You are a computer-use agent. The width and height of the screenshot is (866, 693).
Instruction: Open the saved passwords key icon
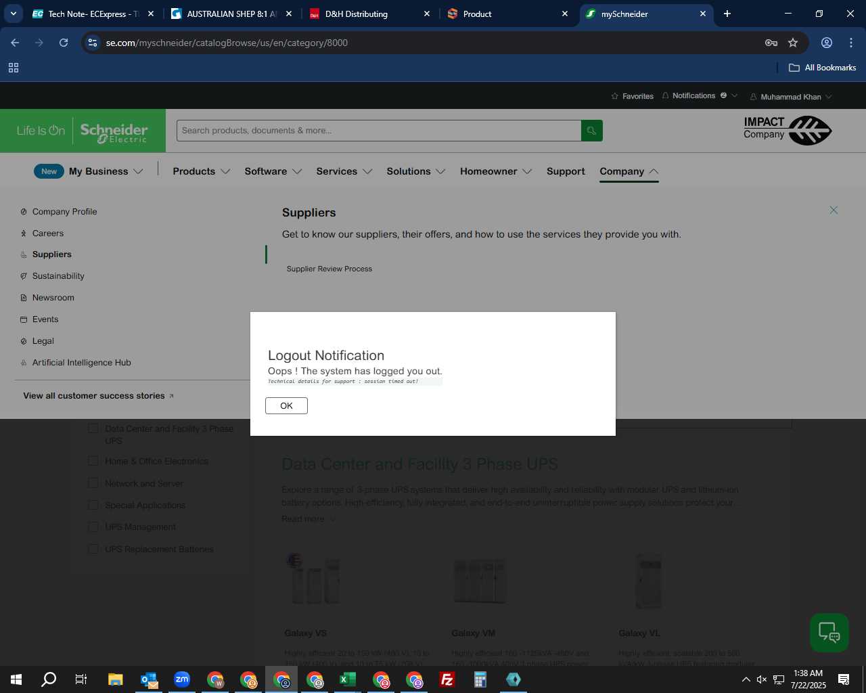point(771,43)
